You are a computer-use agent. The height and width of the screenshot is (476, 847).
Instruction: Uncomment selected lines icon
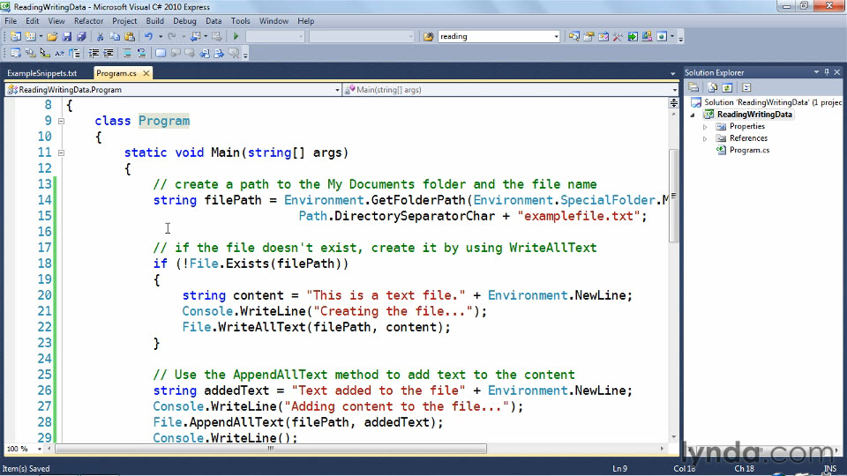coord(141,54)
